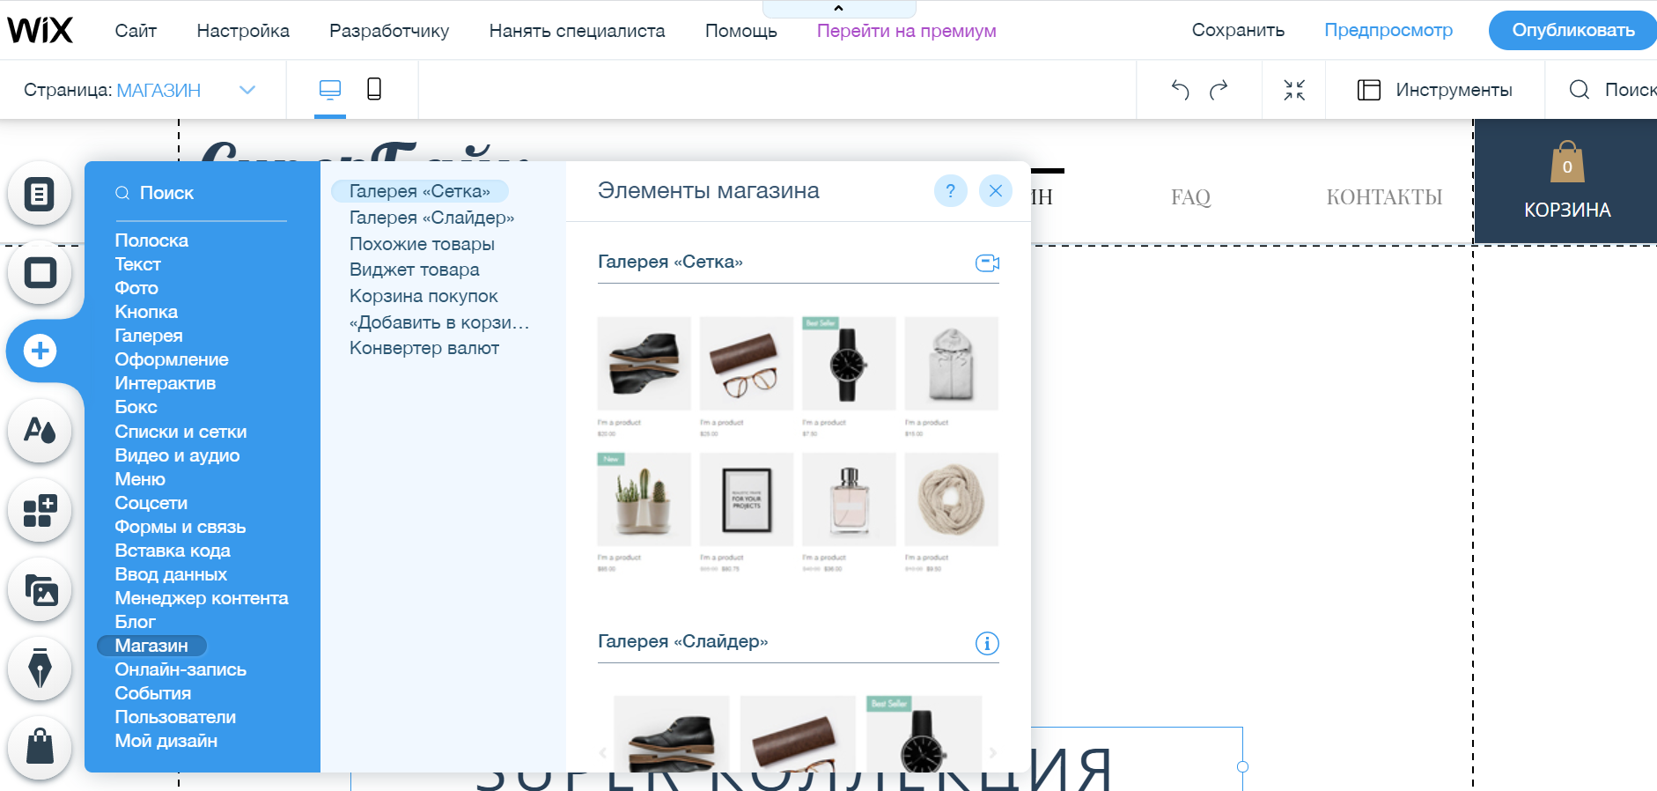Click the help question mark in panel
The width and height of the screenshot is (1657, 791).
(x=950, y=191)
